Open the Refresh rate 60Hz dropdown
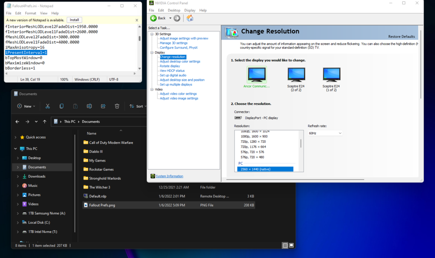The image size is (435, 258). [325, 133]
